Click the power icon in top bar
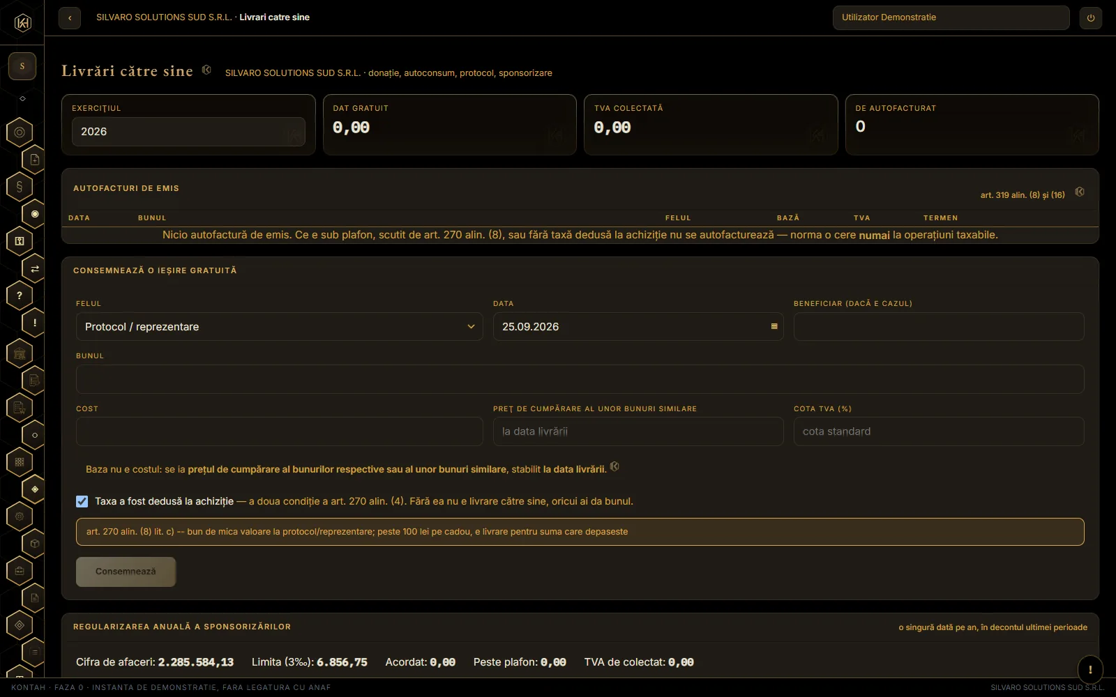 coord(1091,17)
